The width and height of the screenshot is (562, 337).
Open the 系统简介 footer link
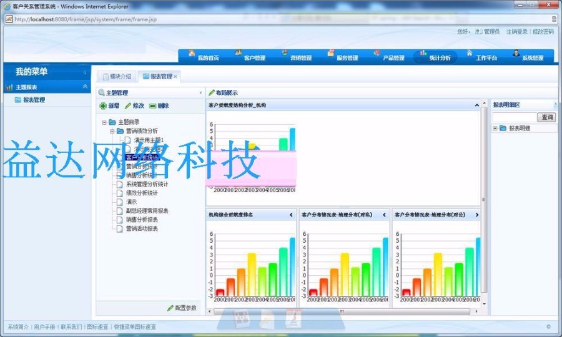[18, 327]
